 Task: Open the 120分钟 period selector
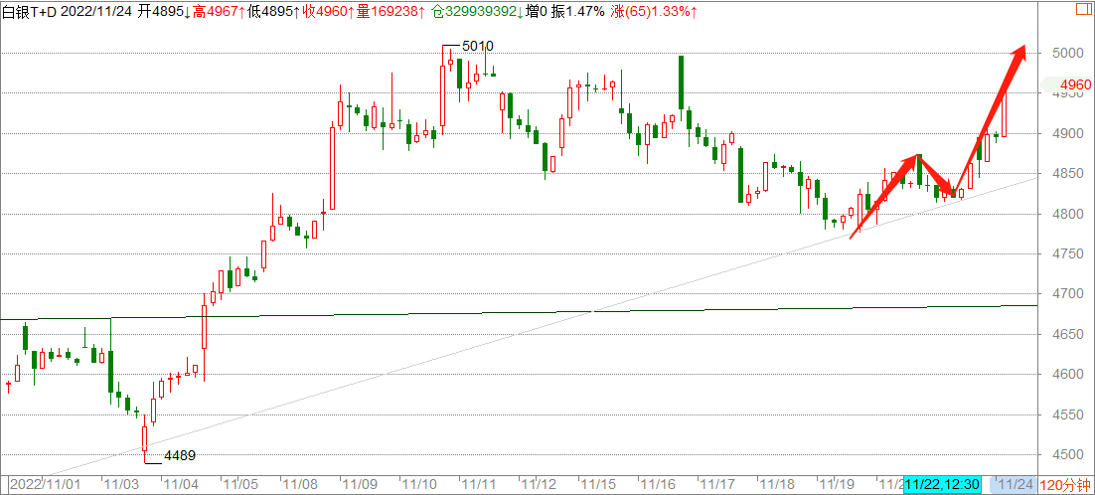pos(1065,485)
